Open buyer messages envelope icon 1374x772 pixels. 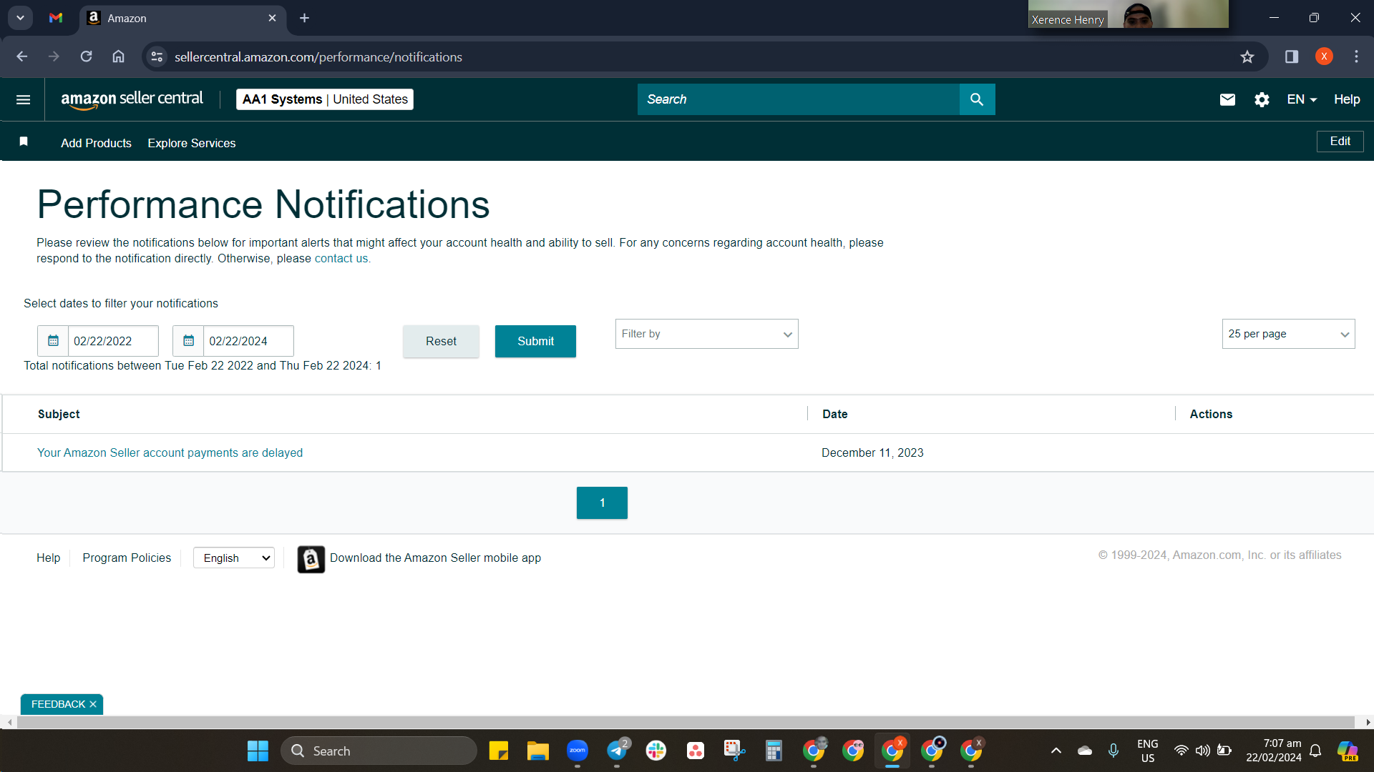(x=1227, y=99)
